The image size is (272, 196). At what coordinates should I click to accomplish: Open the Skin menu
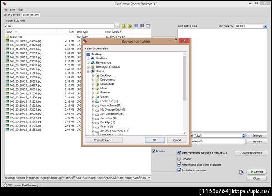click(13, 10)
